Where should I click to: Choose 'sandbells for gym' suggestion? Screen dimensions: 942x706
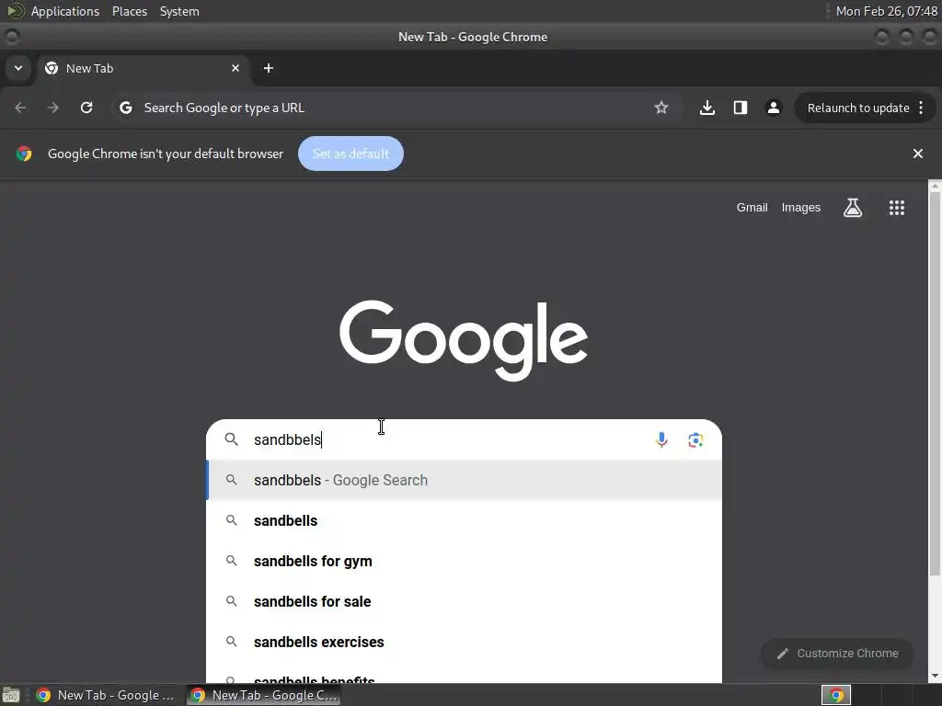click(464, 562)
